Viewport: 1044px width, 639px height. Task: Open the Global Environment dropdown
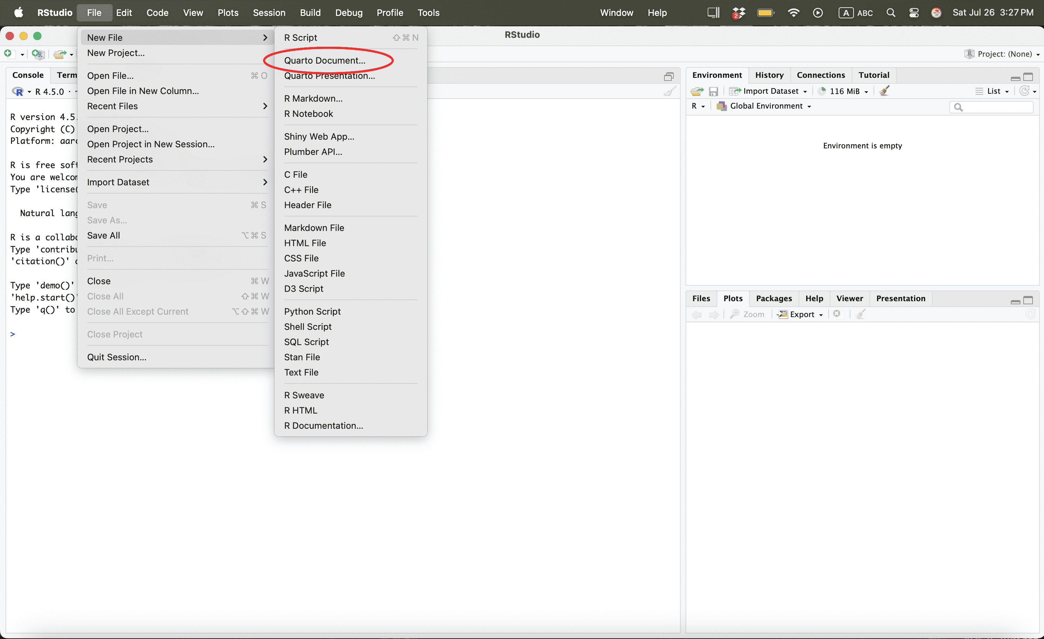point(766,106)
